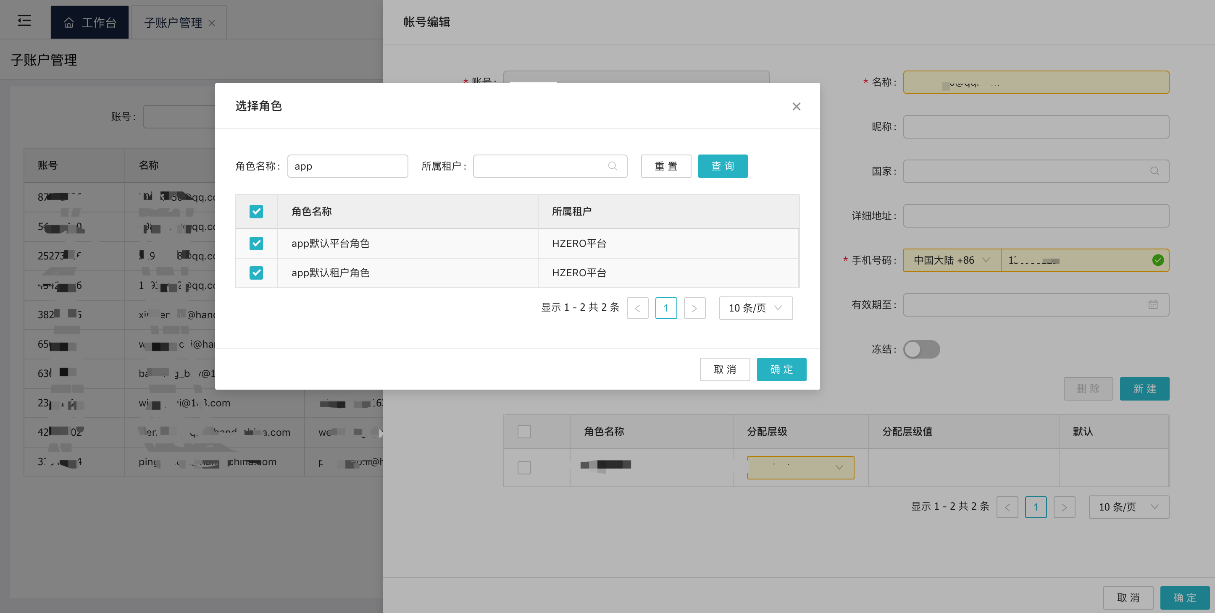Click HZERO平台 cell in app默认平台角色 row
The image size is (1215, 613).
[x=579, y=244]
